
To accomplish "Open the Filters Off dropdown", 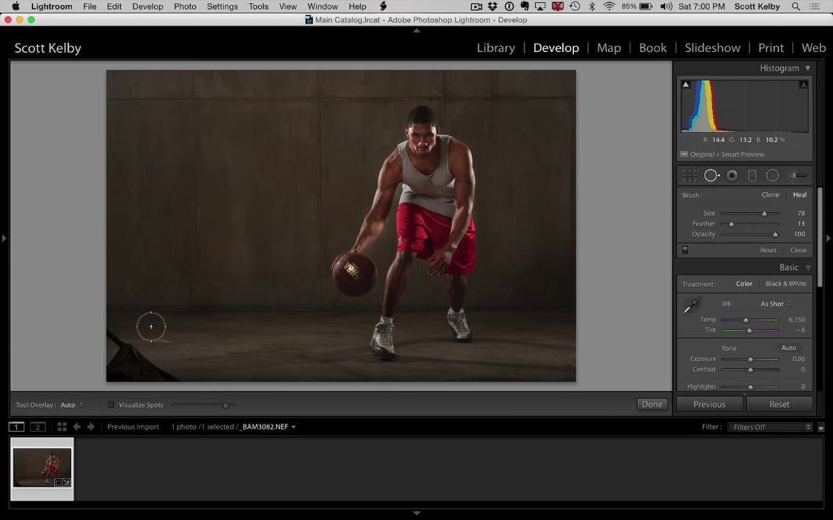I will pyautogui.click(x=770, y=427).
